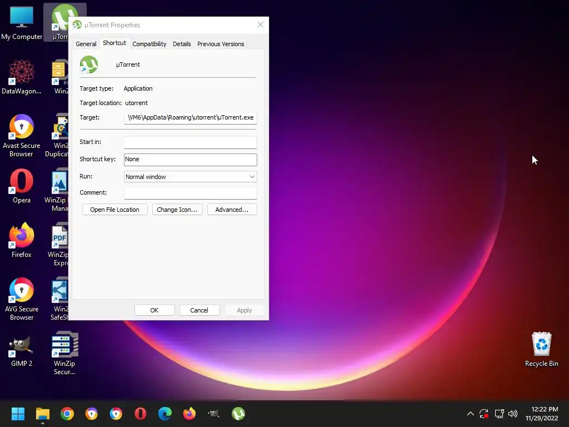Open the clock and date flyout
This screenshot has width=569, height=427.
click(x=542, y=414)
